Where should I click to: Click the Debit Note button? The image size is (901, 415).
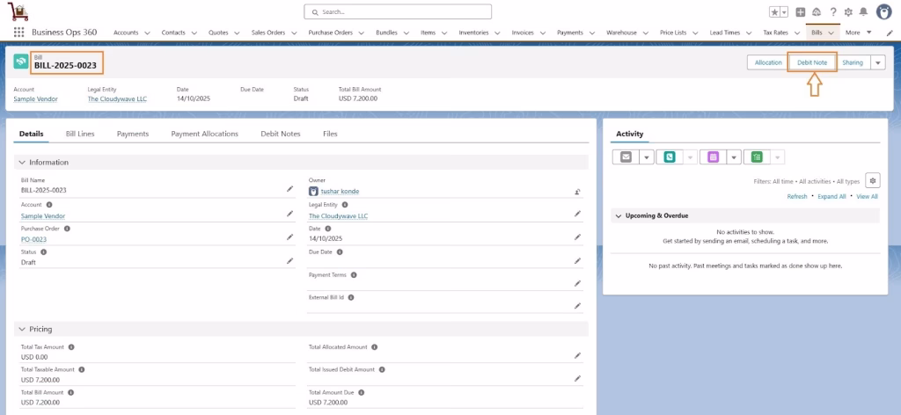(x=811, y=62)
